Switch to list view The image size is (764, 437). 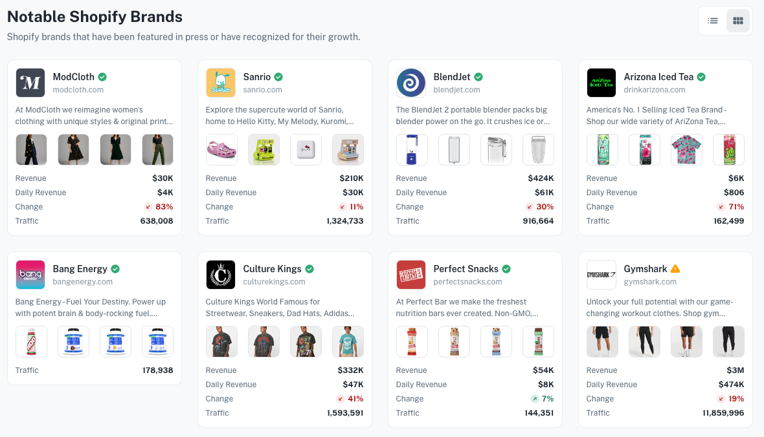(x=713, y=20)
